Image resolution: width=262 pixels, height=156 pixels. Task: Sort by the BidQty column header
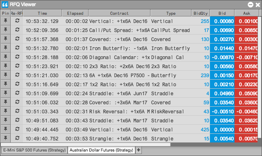click(x=200, y=13)
